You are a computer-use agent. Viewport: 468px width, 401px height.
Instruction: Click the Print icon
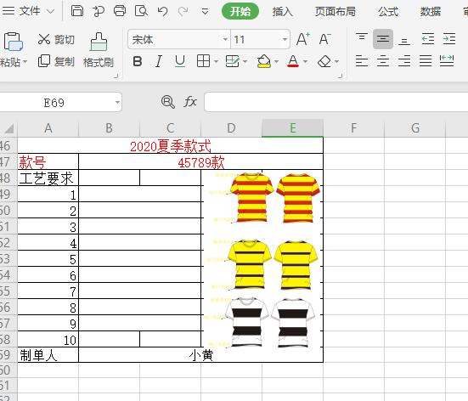[120, 11]
